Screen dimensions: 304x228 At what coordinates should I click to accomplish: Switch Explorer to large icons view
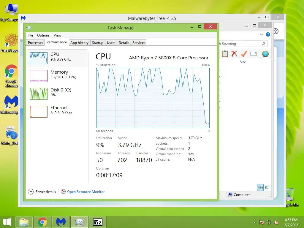click(267, 187)
